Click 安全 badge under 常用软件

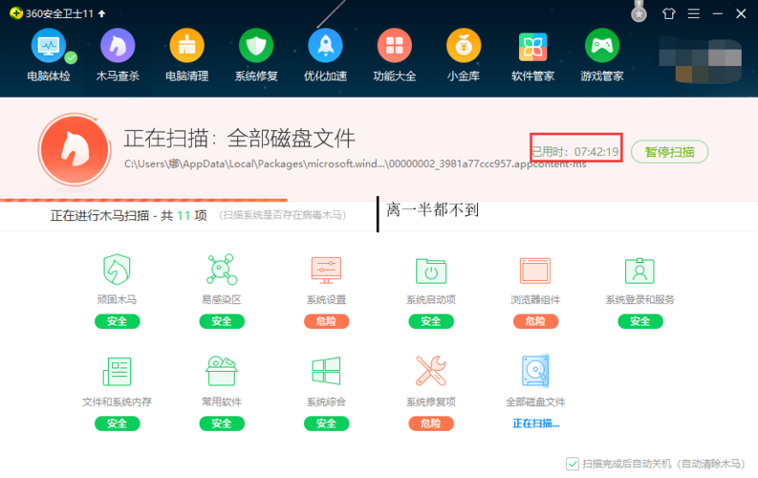pyautogui.click(x=222, y=424)
